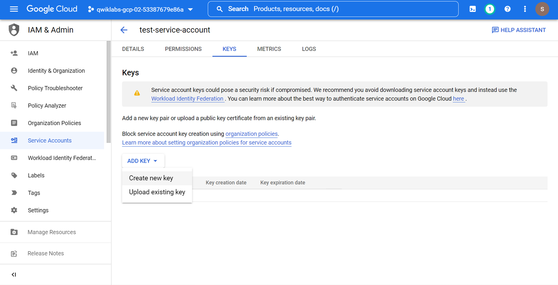Viewport: 558px width, 285px height.
Task: Open Manage Resources
Action: (55, 232)
